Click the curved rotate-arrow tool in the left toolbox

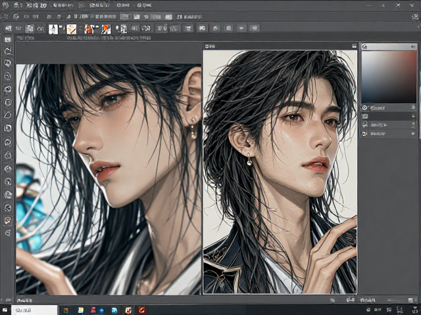coord(8,51)
